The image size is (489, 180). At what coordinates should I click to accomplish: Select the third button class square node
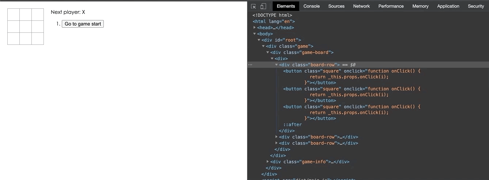click(352, 112)
